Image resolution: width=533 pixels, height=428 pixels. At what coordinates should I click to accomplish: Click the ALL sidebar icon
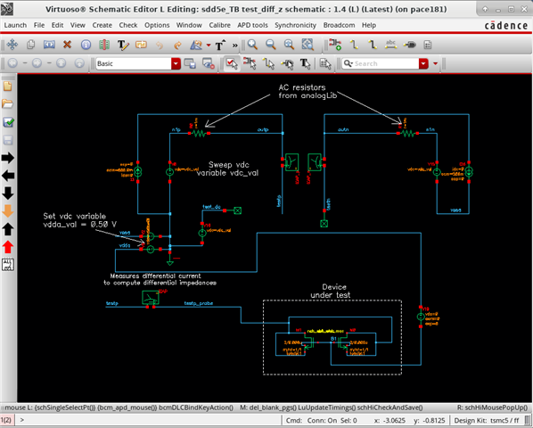(x=8, y=265)
